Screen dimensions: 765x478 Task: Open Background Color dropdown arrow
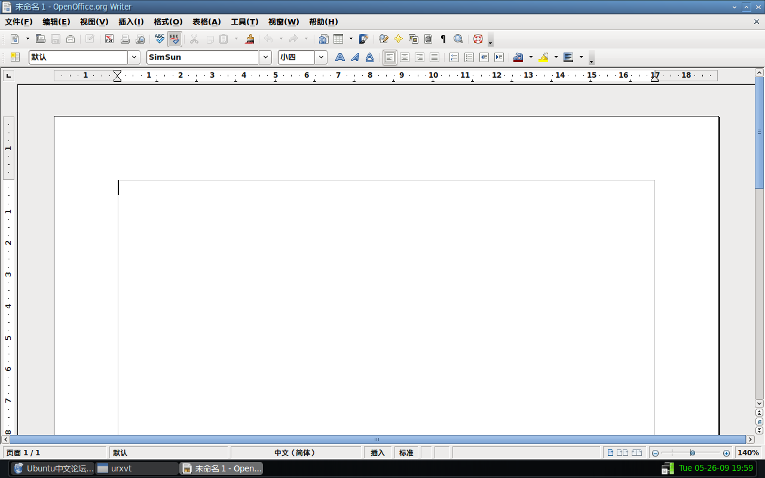581,57
